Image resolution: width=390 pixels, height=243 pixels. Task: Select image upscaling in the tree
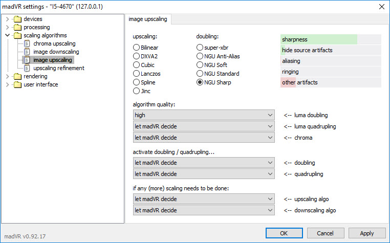pos(53,60)
